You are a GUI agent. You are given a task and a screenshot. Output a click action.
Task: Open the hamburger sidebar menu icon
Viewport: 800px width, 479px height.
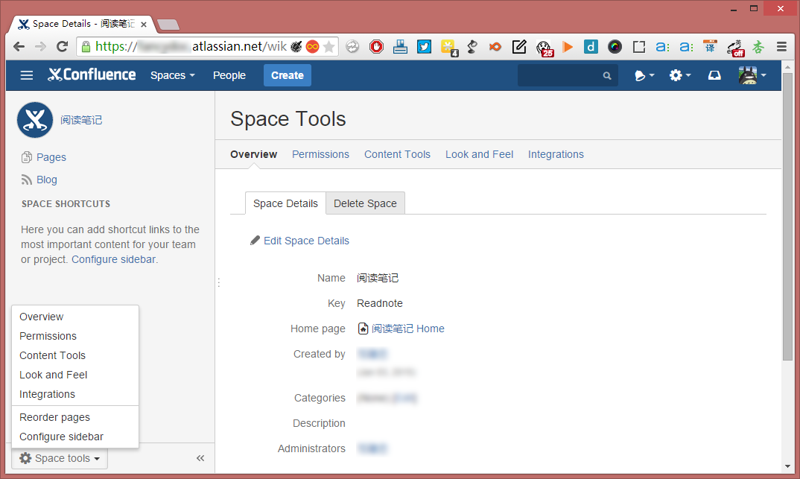(x=27, y=75)
